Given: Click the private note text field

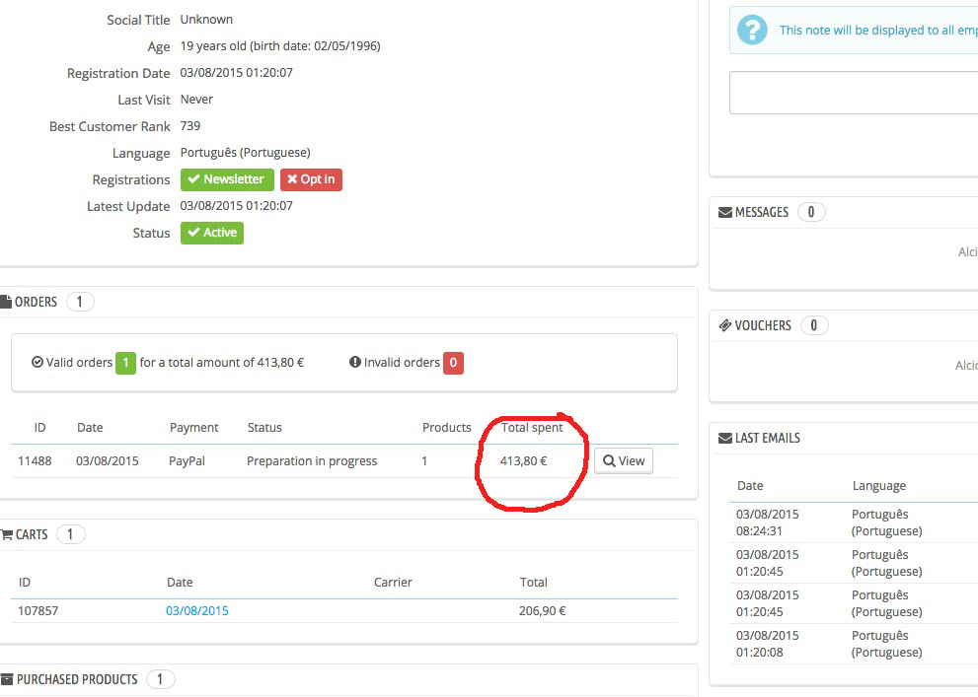Looking at the screenshot, I should pos(854,93).
